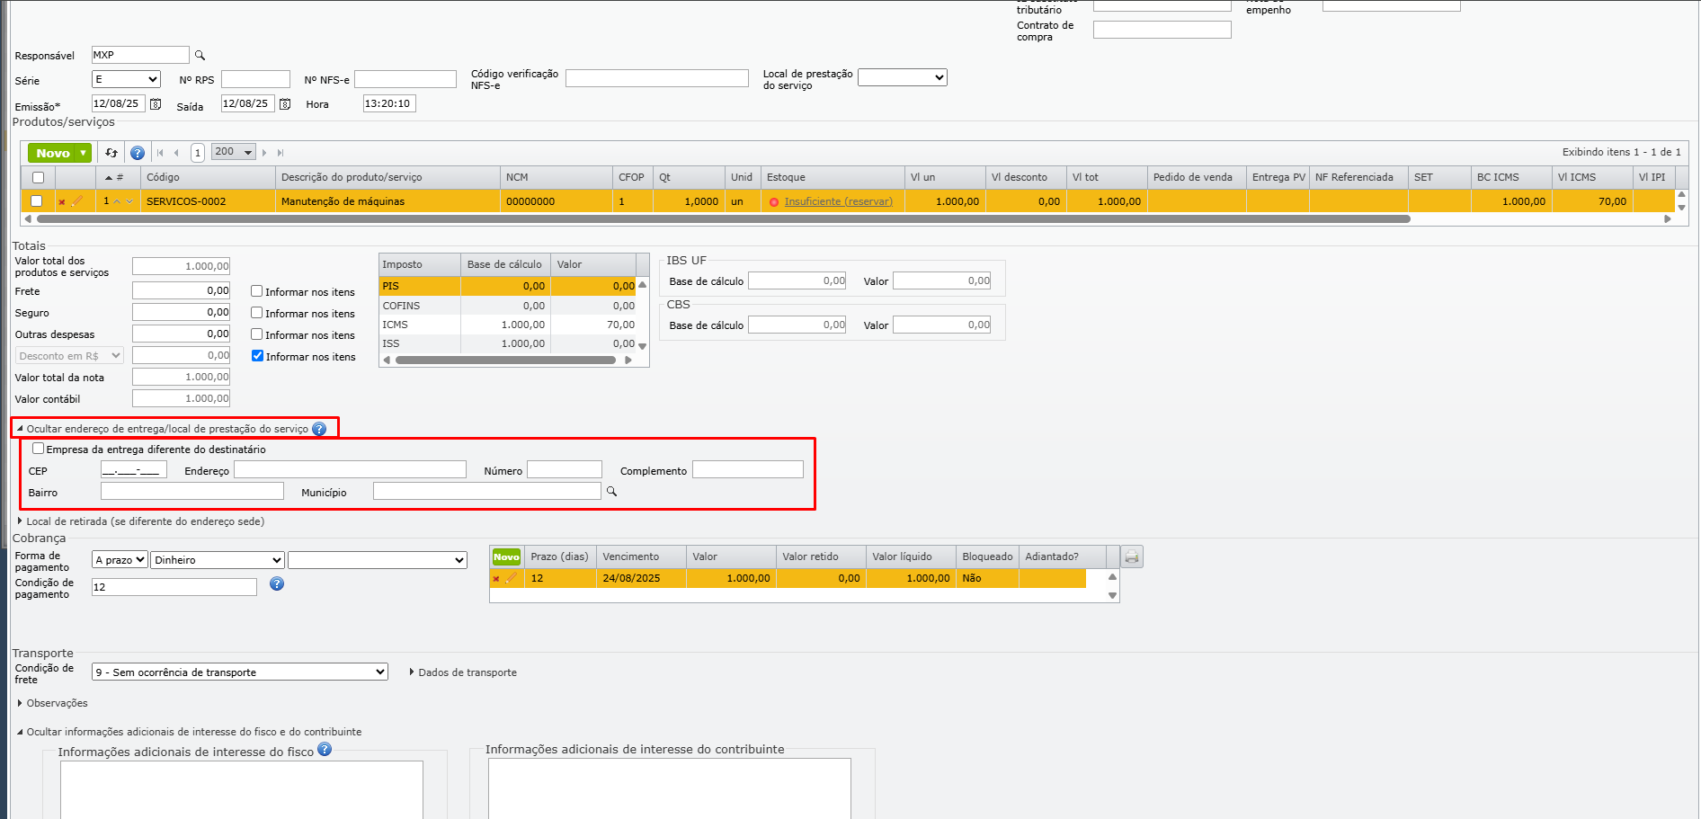The height and width of the screenshot is (819, 1701).
Task: Select the ICMS row in tax table
Action: tap(508, 325)
